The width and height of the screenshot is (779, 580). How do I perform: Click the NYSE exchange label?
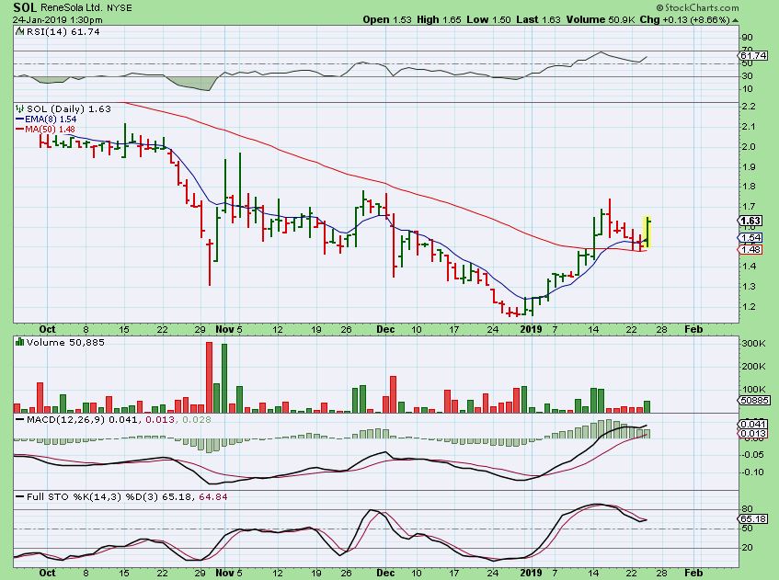[120, 8]
